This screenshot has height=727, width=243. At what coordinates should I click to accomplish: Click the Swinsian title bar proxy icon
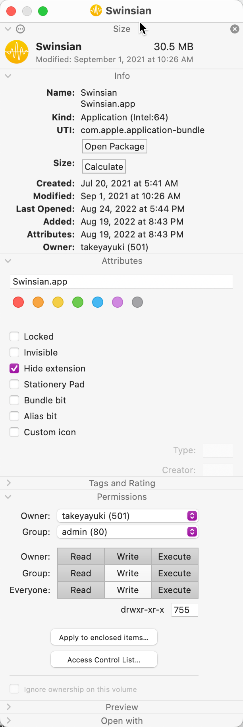coord(96,11)
